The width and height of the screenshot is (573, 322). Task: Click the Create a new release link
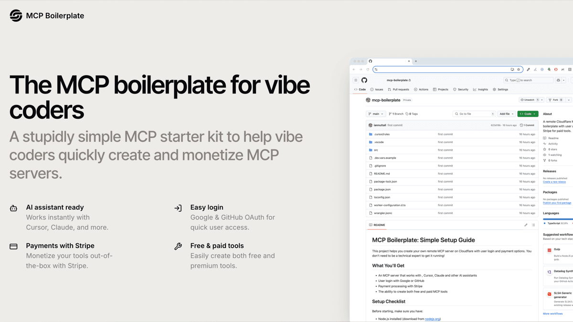tap(554, 182)
